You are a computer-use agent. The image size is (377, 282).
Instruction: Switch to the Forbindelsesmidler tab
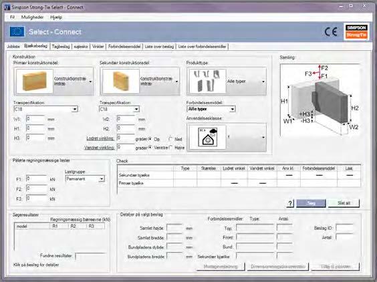tap(124, 47)
